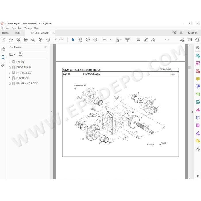This screenshot has height=201, width=201.
Task: Open the Sign menu
Action: [x=20, y=28]
